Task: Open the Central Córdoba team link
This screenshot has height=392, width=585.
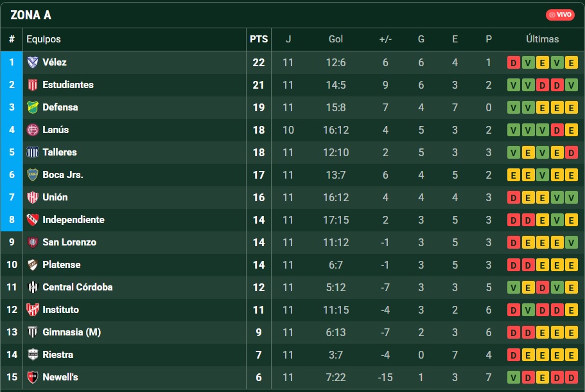Action: (x=77, y=287)
